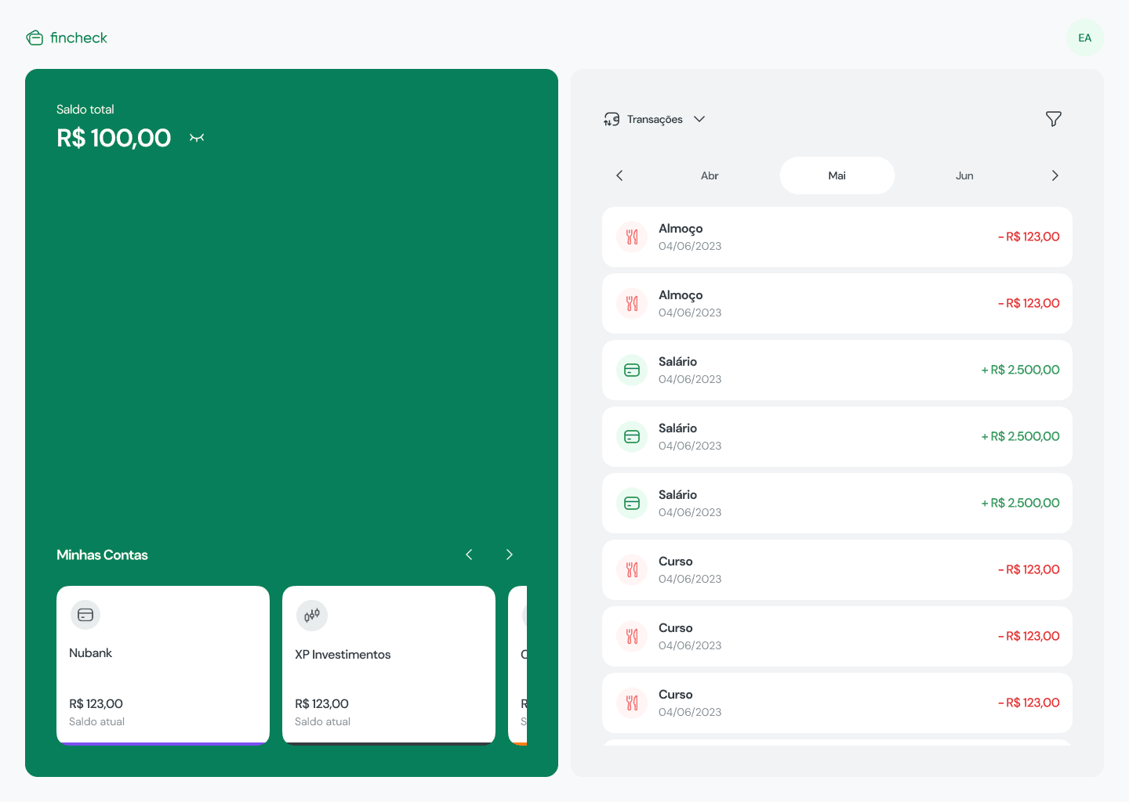1129x802 pixels.
Task: Switch to the Jun month tab
Action: click(x=964, y=175)
